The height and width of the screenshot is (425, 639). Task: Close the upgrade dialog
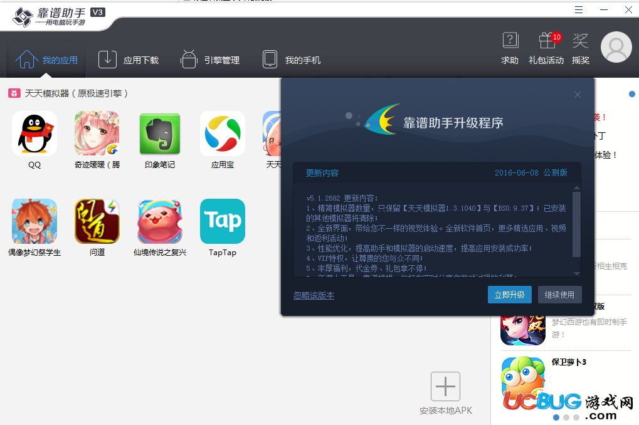pyautogui.click(x=578, y=95)
